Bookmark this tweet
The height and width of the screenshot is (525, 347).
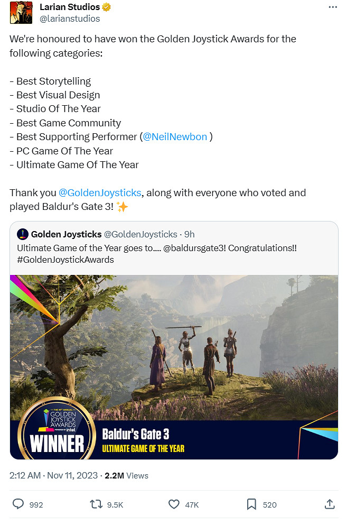(251, 504)
